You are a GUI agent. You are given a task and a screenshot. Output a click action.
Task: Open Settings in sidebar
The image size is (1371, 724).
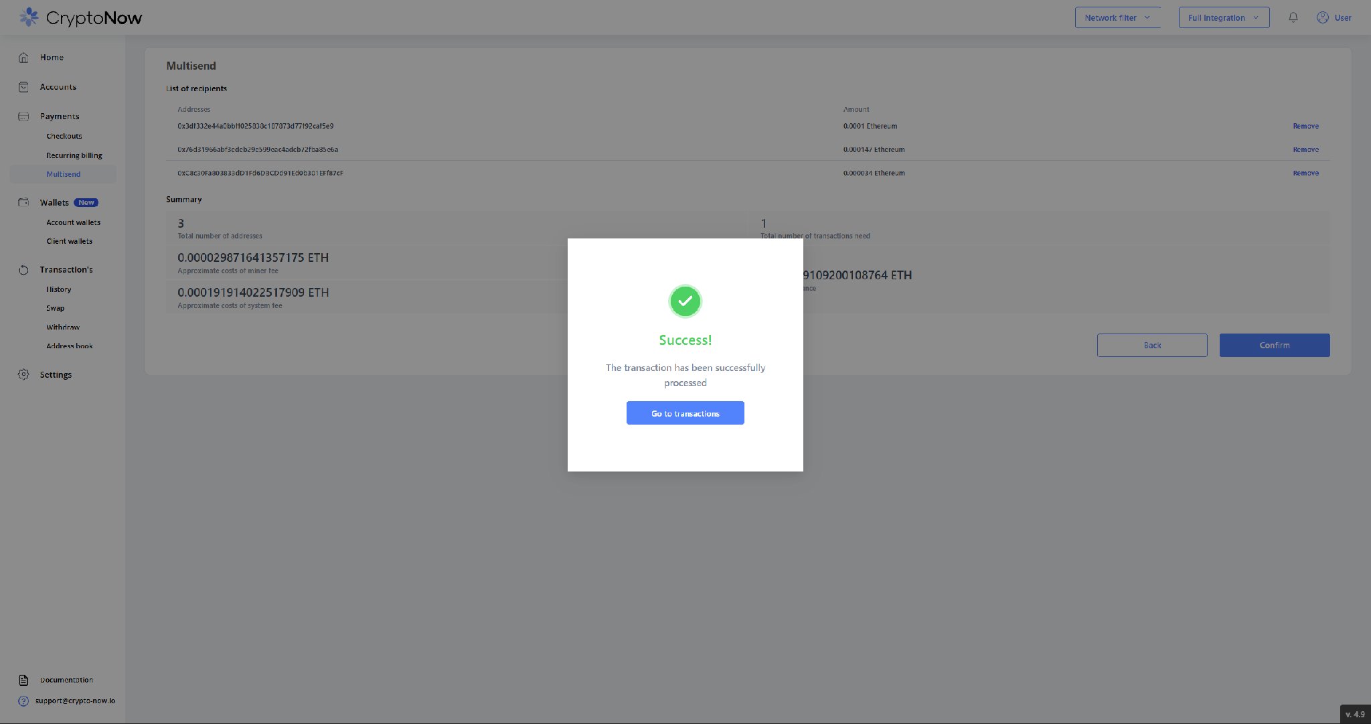[56, 374]
